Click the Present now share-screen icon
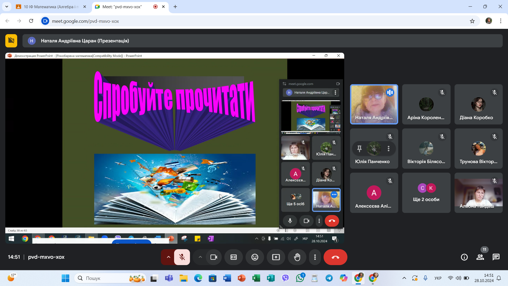Image resolution: width=508 pixels, height=286 pixels. coord(276,257)
